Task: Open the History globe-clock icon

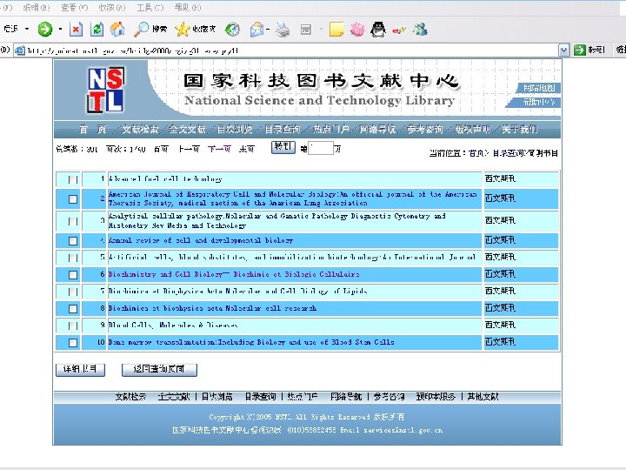Action: pos(232,30)
